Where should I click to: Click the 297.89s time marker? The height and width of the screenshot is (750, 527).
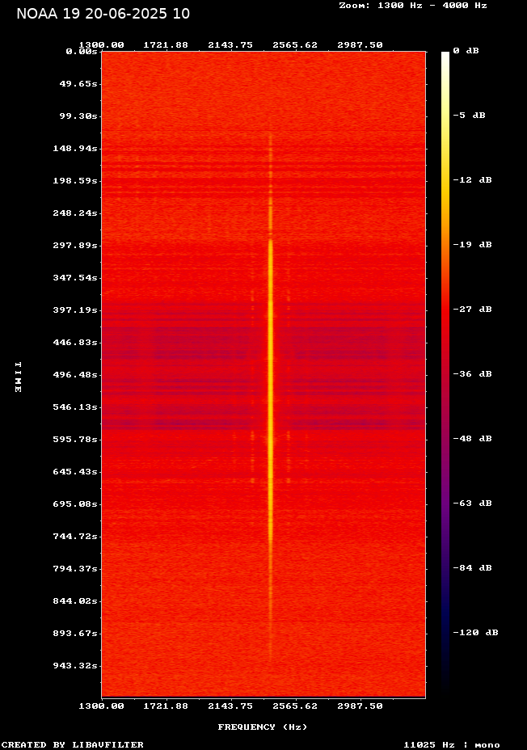(75, 246)
